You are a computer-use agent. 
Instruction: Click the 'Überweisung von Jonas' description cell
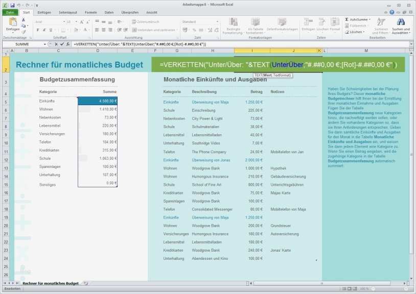(x=211, y=160)
